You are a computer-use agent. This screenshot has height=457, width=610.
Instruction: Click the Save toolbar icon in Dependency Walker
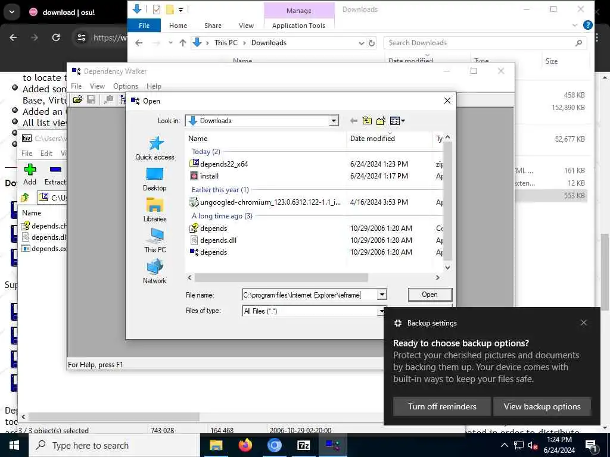coord(91,100)
